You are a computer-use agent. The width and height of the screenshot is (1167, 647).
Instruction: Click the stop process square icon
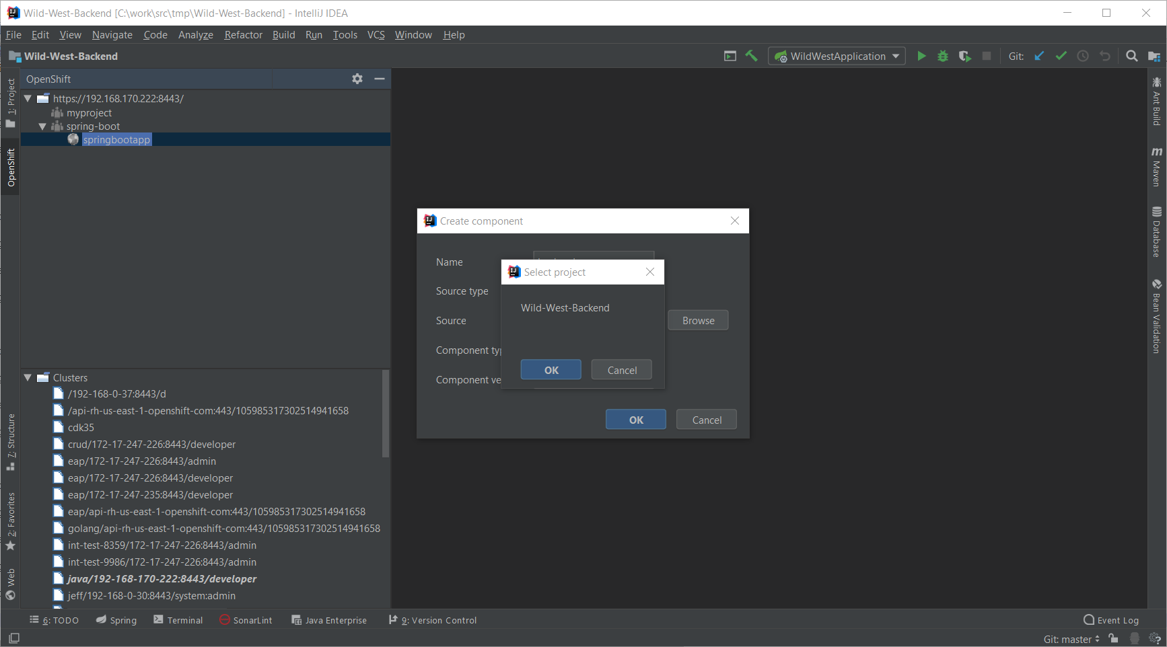987,56
